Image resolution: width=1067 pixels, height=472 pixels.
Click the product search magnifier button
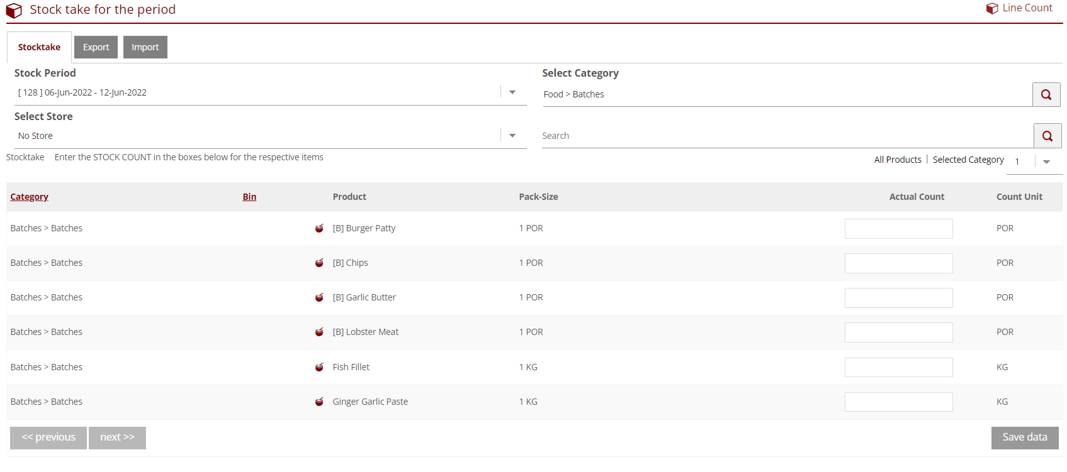(1047, 136)
